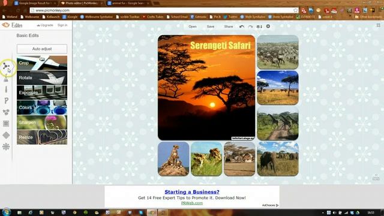Open the Twitter bookmark
The image size is (384, 216).
point(230,17)
